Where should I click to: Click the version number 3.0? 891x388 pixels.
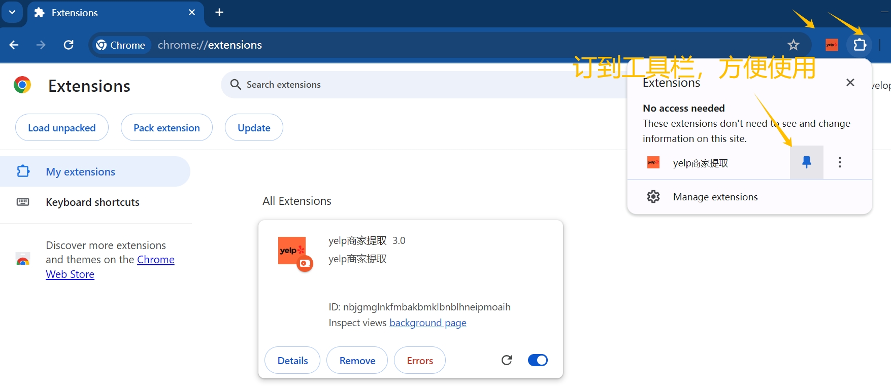tap(399, 240)
